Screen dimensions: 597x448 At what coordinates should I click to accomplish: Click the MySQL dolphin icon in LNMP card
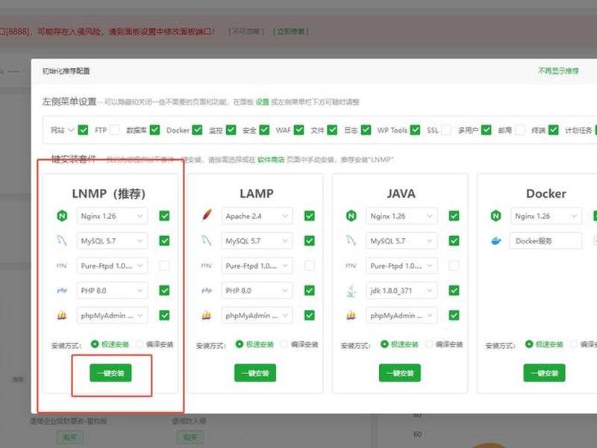[62, 240]
